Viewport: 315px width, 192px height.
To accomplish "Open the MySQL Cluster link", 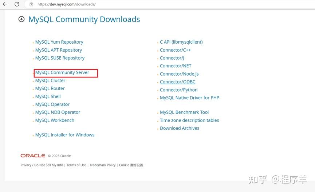I will [50, 80].
